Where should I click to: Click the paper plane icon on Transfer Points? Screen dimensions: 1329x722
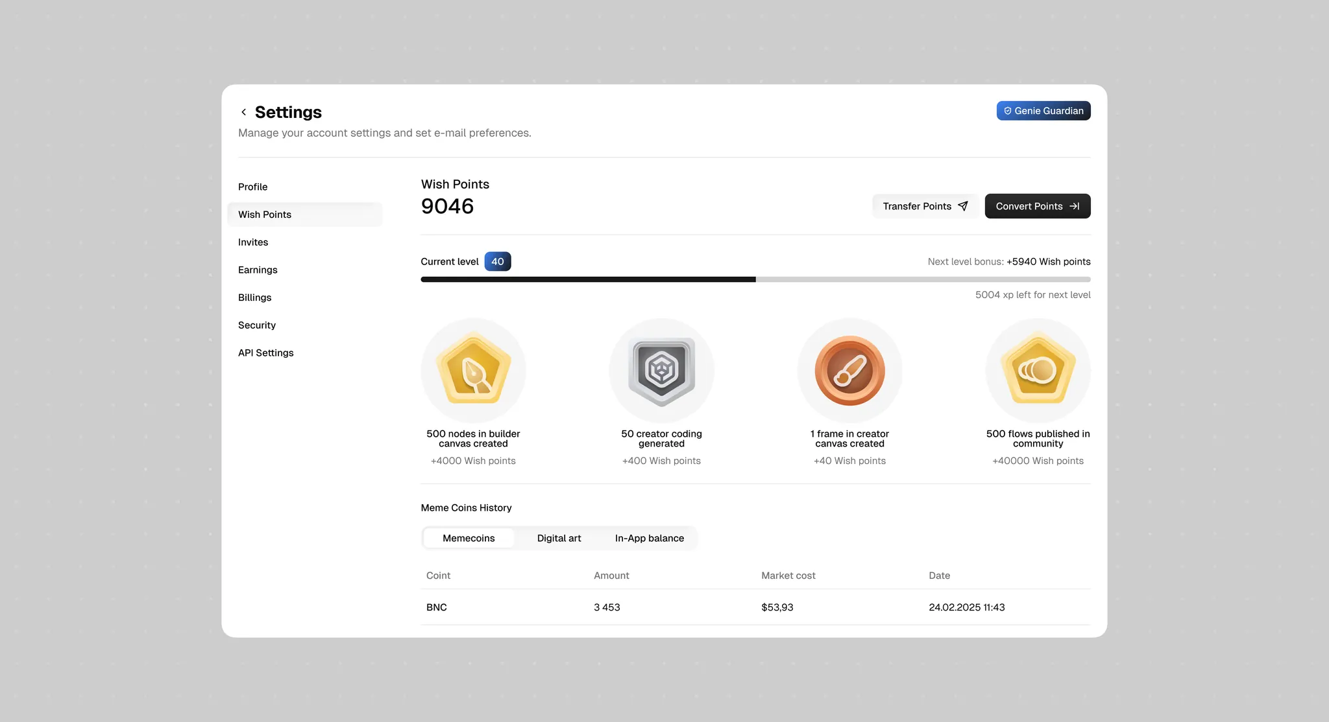point(963,206)
